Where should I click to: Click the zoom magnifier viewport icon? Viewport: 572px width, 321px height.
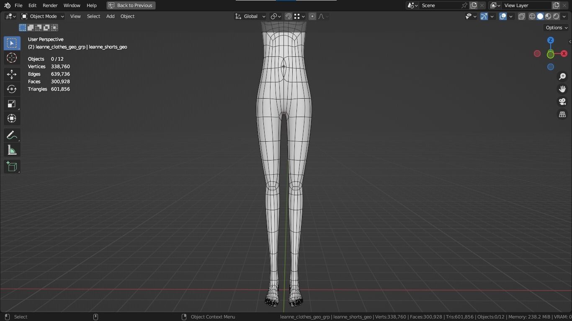(x=562, y=76)
